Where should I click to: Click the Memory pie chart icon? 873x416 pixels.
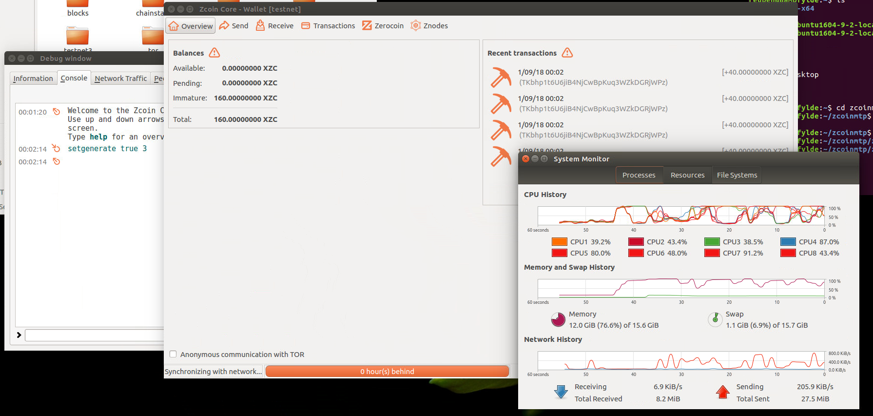558,319
